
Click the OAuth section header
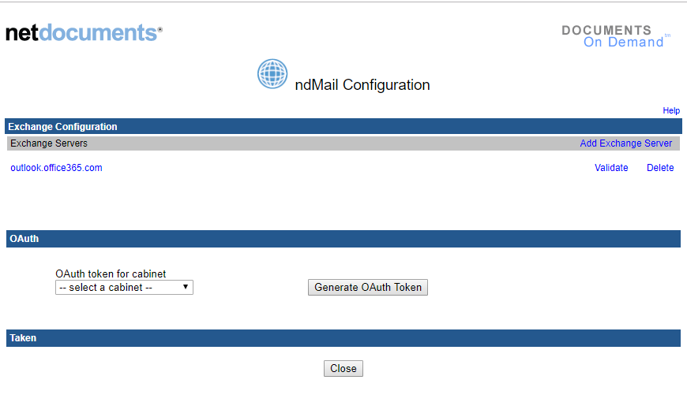point(24,239)
